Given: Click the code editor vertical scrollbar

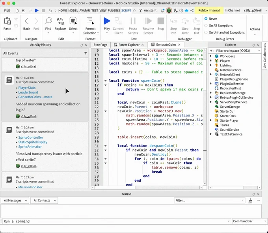Looking at the screenshot, I should (205, 116).
